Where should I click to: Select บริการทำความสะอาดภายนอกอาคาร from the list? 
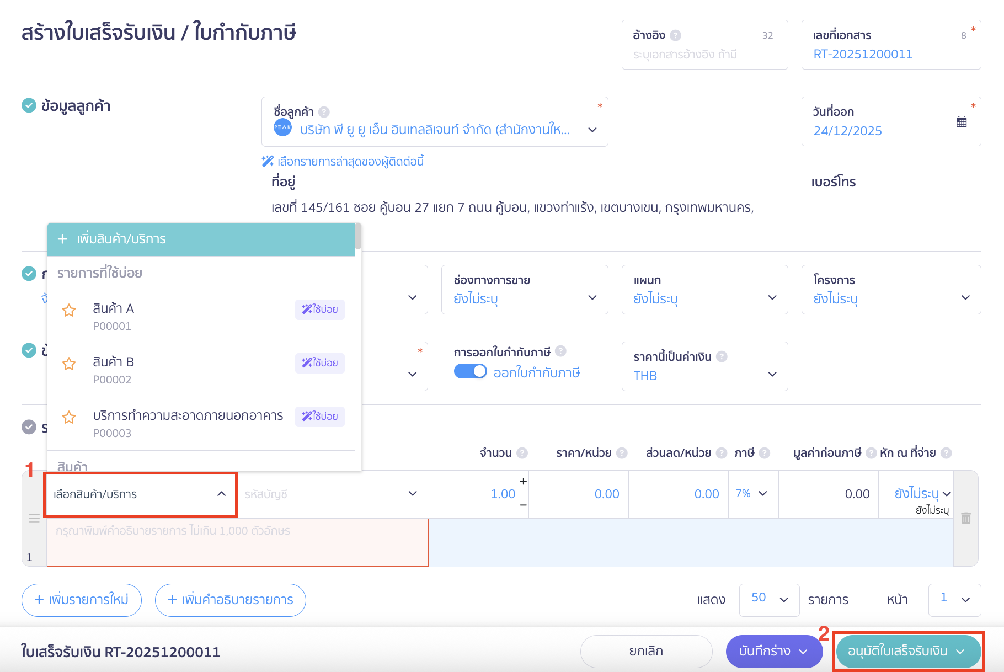coord(188,416)
